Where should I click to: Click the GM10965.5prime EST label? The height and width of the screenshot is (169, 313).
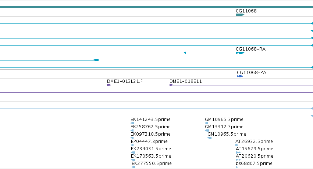[227, 134]
